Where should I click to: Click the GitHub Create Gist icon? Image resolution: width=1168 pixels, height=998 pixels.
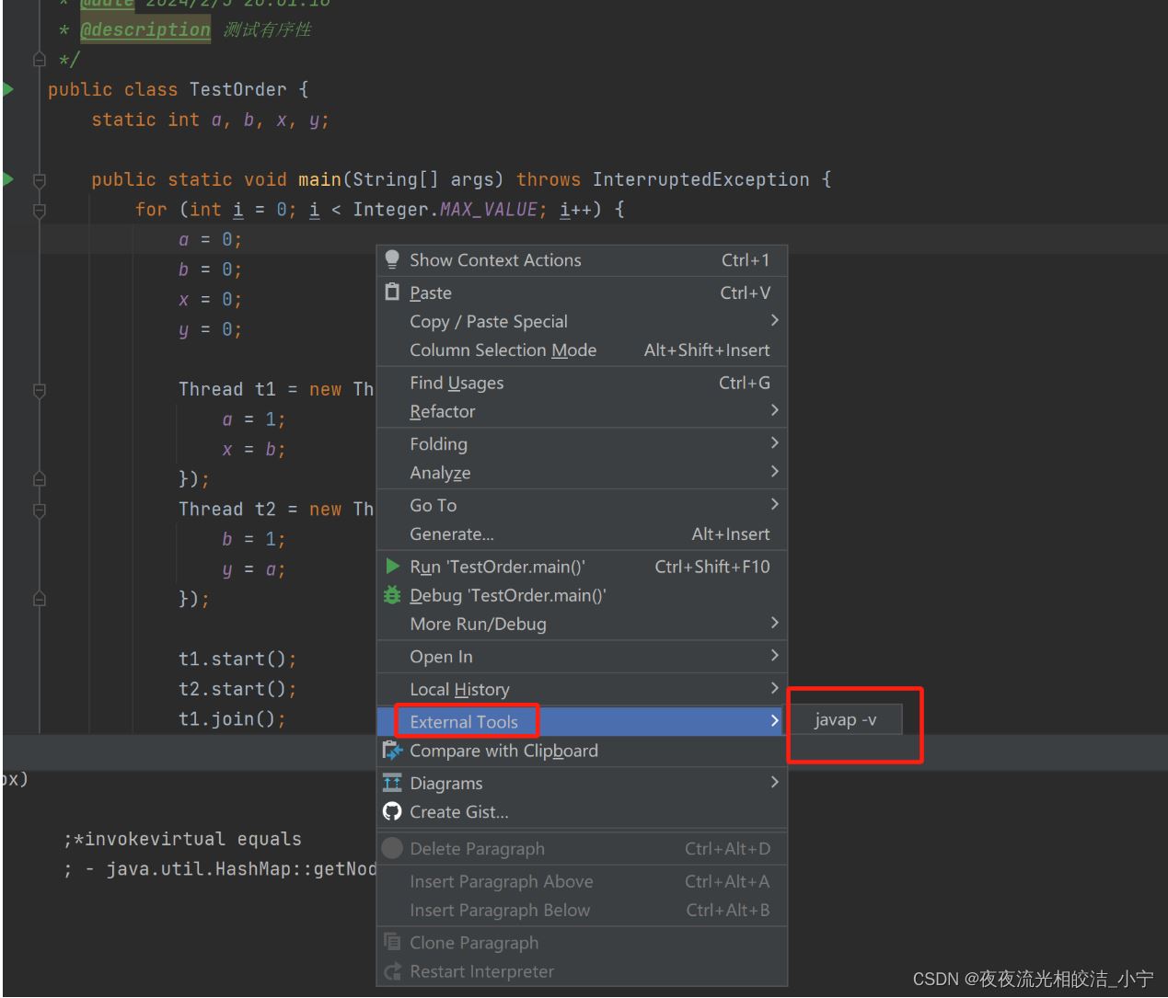click(392, 811)
